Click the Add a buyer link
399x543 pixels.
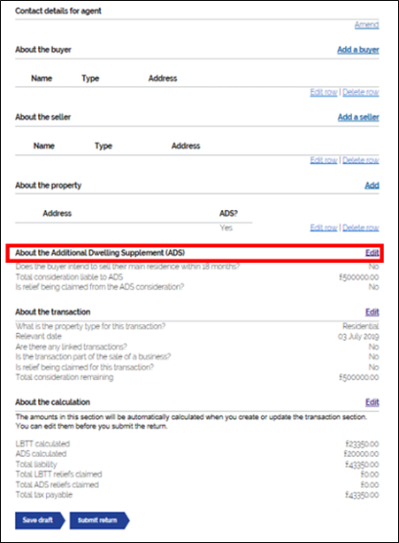358,50
